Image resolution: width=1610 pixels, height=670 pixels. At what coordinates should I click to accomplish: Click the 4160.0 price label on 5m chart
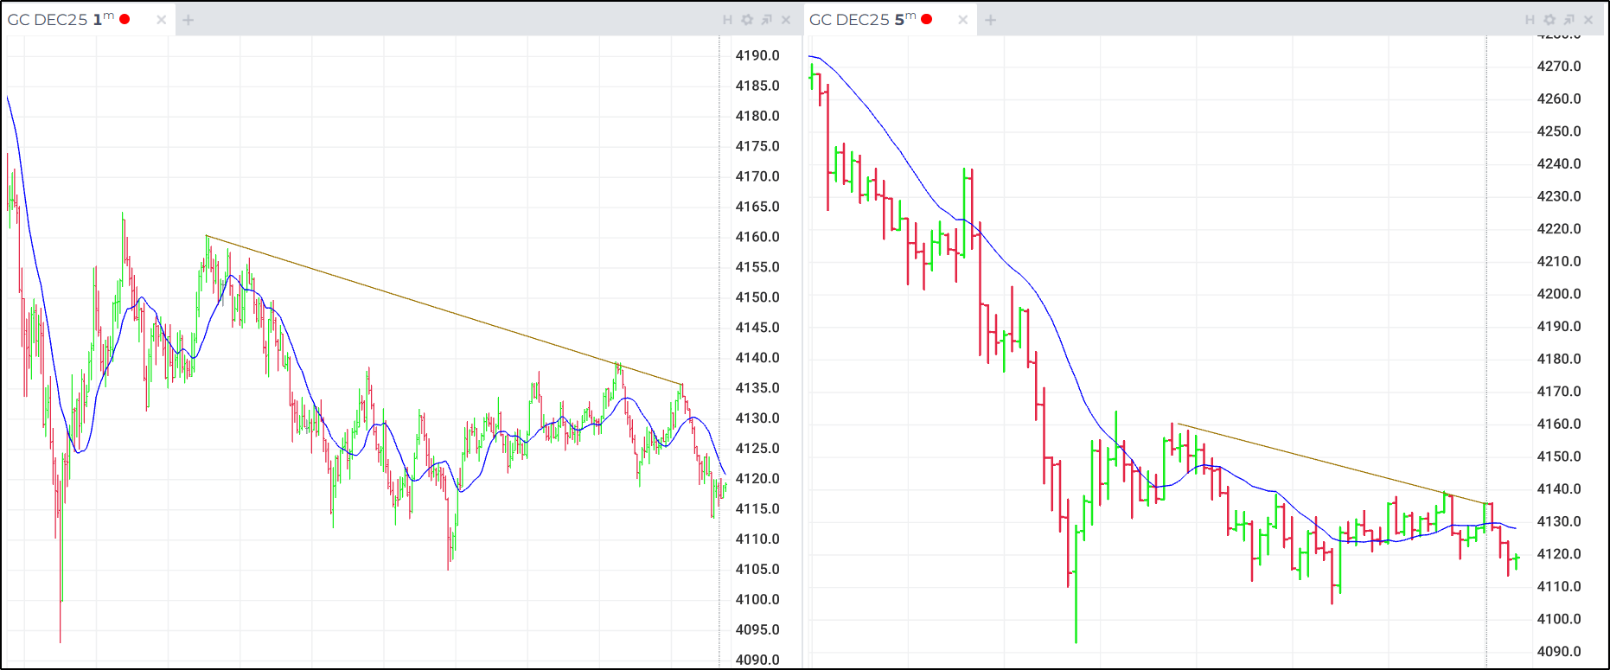coord(1559,424)
